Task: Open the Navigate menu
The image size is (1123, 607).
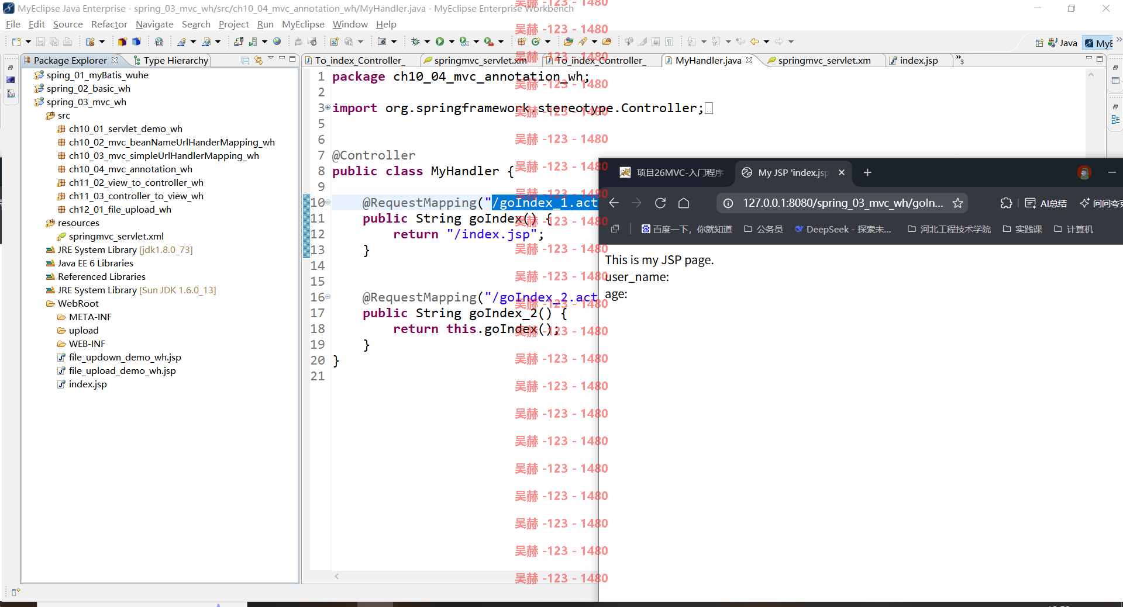Action: point(154,24)
